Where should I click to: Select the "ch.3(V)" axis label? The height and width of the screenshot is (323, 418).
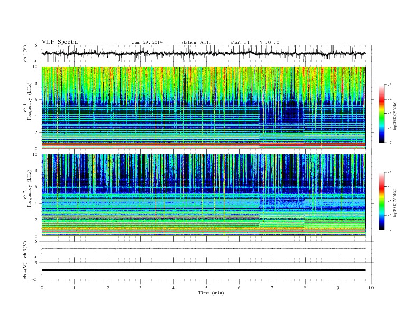pos(25,249)
